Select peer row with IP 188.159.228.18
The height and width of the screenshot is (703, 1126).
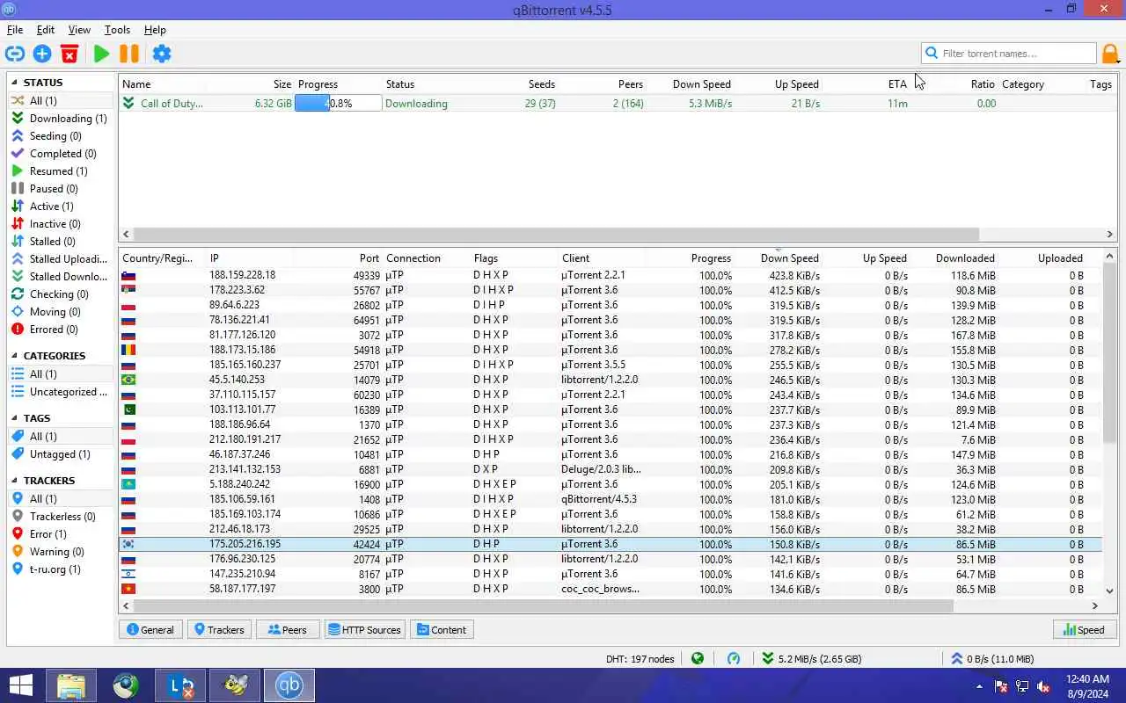(x=610, y=275)
